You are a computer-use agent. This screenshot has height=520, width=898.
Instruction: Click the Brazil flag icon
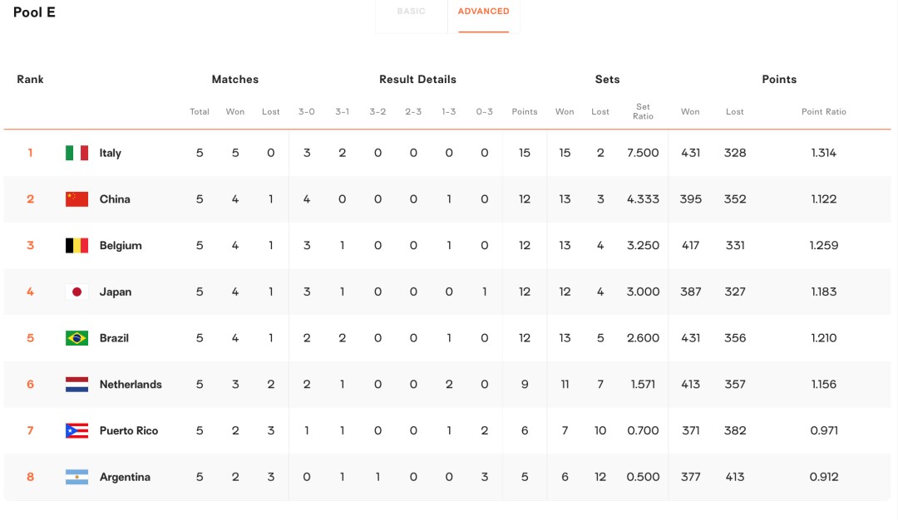(x=76, y=338)
